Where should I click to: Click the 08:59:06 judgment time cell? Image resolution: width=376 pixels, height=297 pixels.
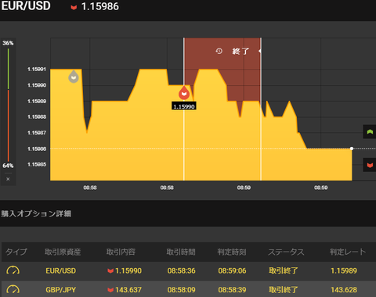pos(232,270)
